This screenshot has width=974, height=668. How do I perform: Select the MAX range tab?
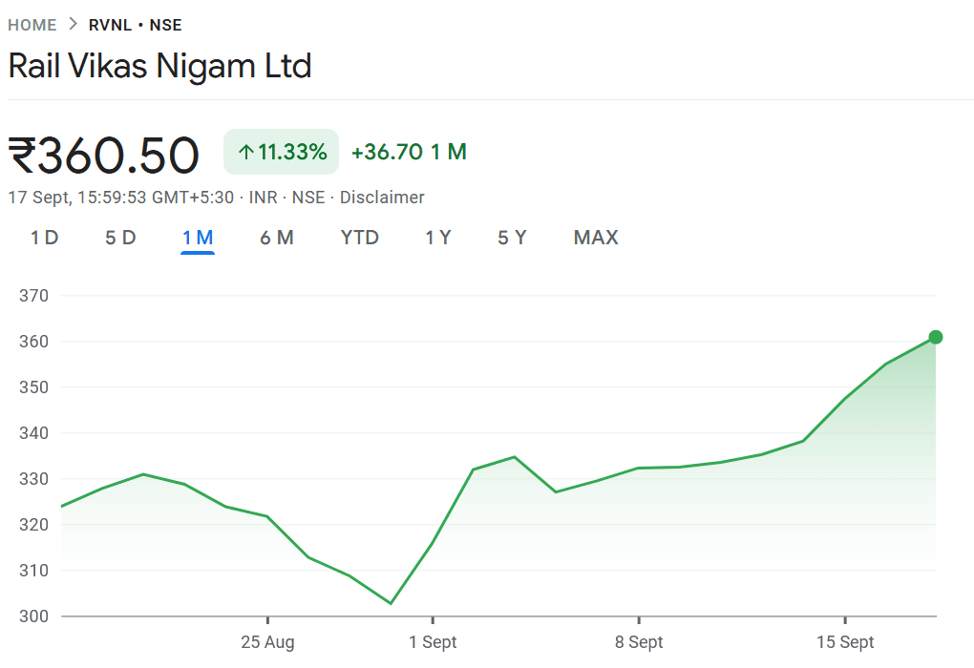point(596,238)
